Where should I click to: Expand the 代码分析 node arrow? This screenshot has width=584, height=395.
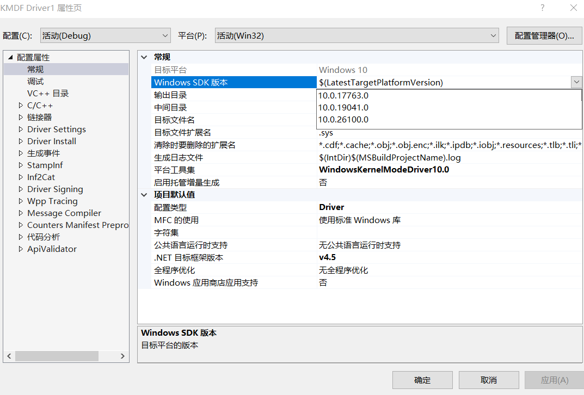pos(21,237)
